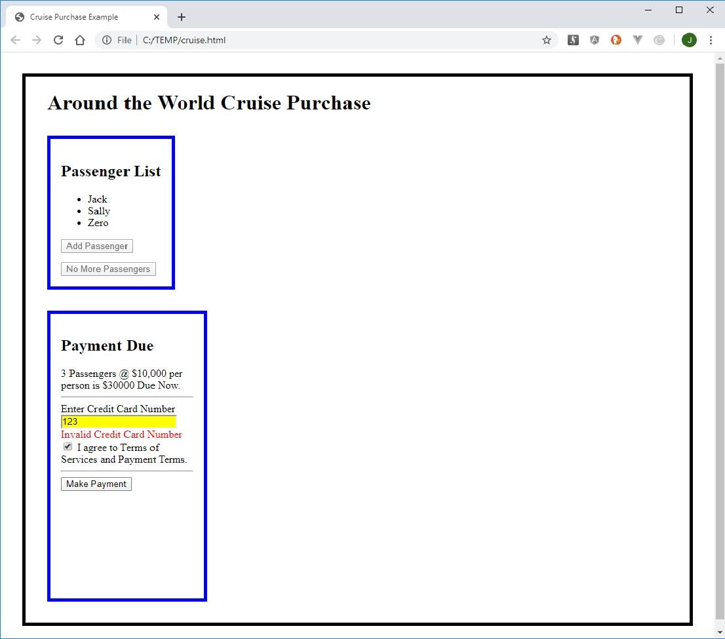Click passenger name Zero

coord(98,223)
